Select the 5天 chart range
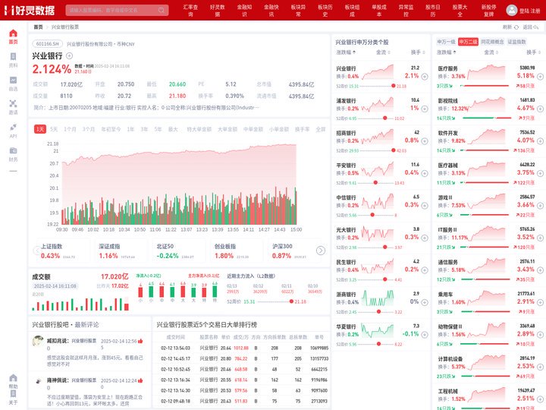This screenshot has height=410, width=546. click(54, 129)
